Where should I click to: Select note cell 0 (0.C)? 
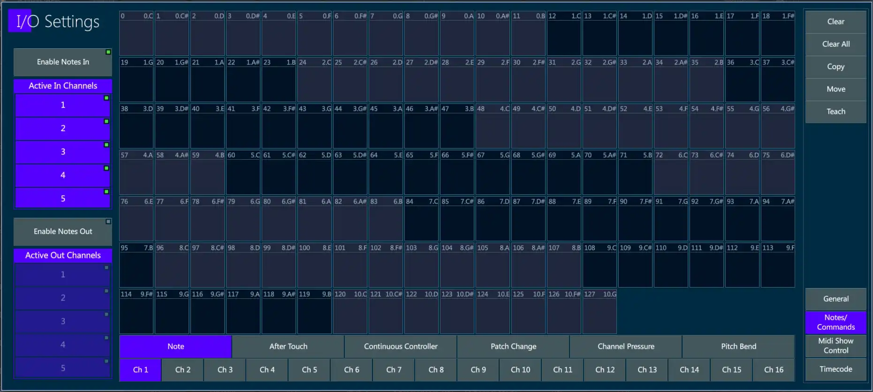(137, 34)
